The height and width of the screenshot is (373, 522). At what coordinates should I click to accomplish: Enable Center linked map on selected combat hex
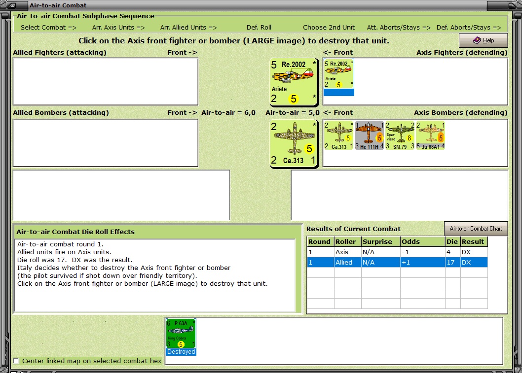pyautogui.click(x=16, y=361)
